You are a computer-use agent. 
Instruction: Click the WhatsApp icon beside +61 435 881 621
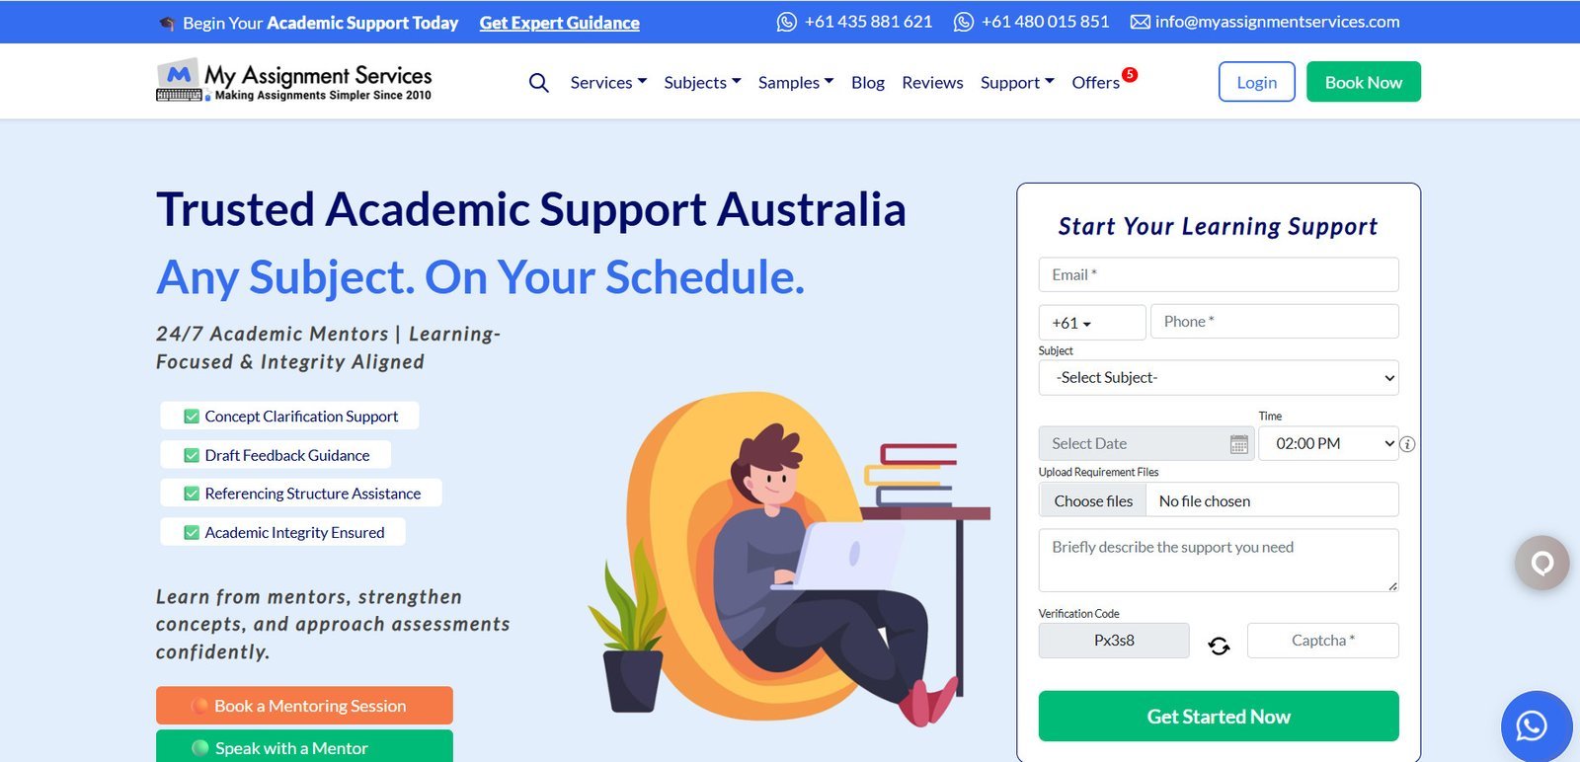point(786,22)
